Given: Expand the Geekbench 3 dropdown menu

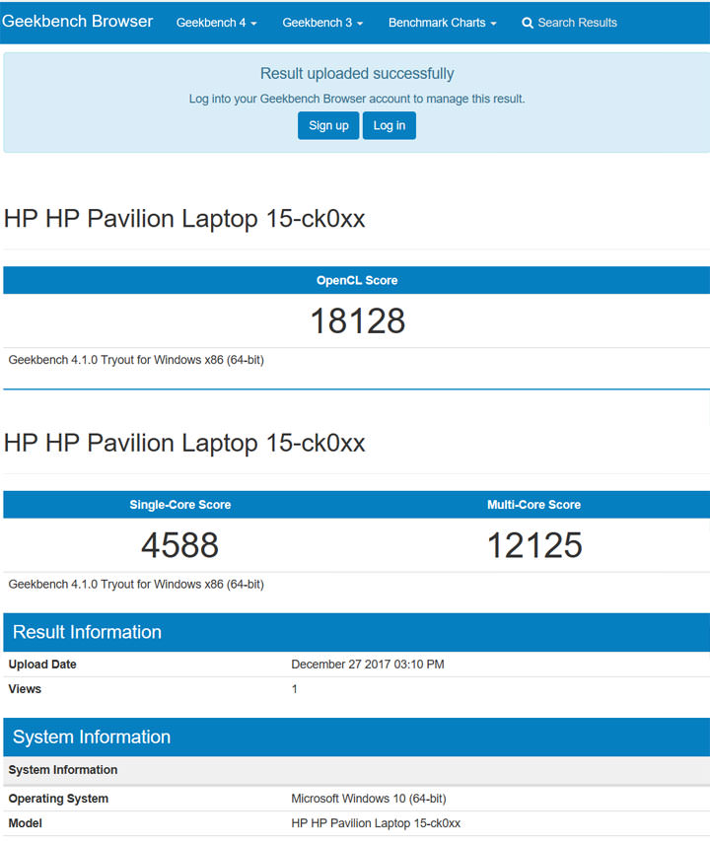Looking at the screenshot, I should pos(322,23).
